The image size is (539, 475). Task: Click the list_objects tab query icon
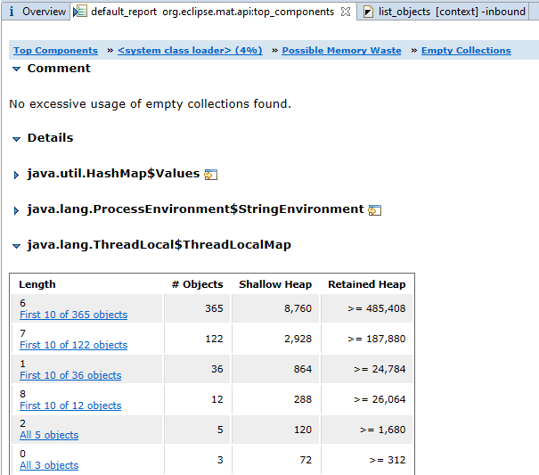pos(368,12)
